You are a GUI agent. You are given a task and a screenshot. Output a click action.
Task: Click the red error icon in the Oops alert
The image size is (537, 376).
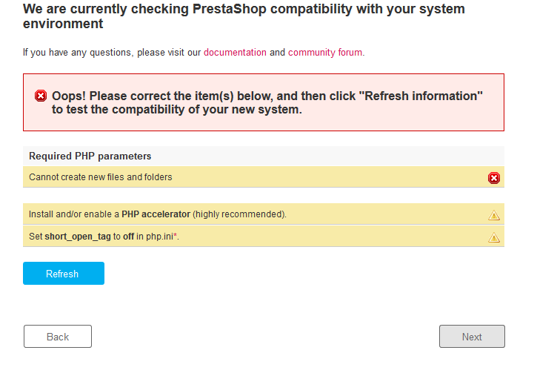[x=41, y=96]
